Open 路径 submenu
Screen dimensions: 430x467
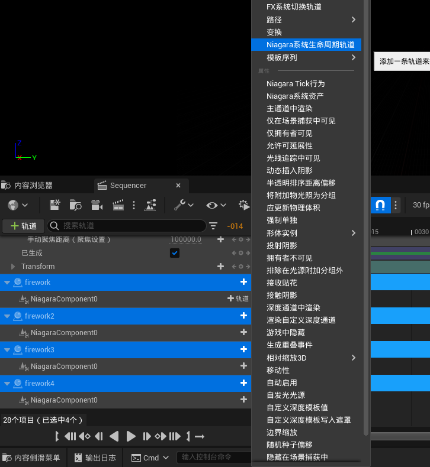306,20
